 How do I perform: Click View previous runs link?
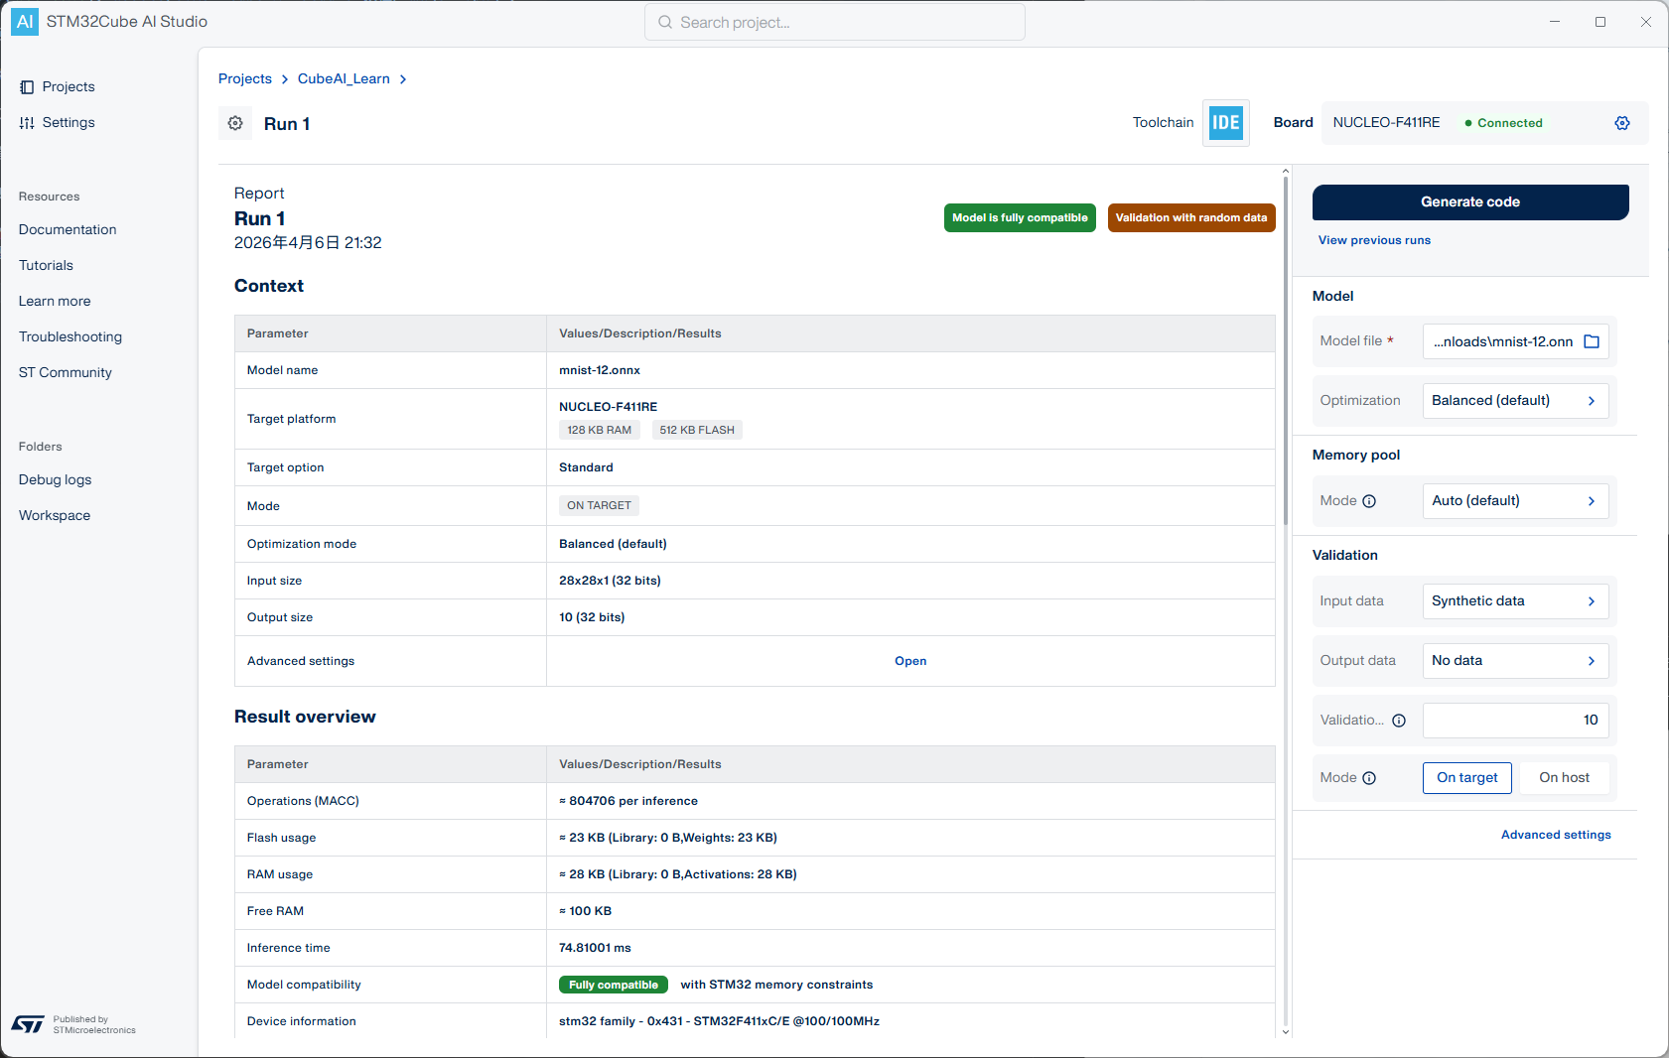click(1374, 240)
